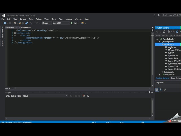
Task: Click the Clear All output icon
Action: pos(84,96)
